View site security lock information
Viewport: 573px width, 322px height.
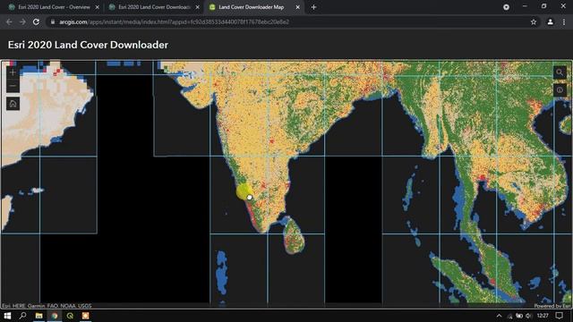pyautogui.click(x=53, y=21)
